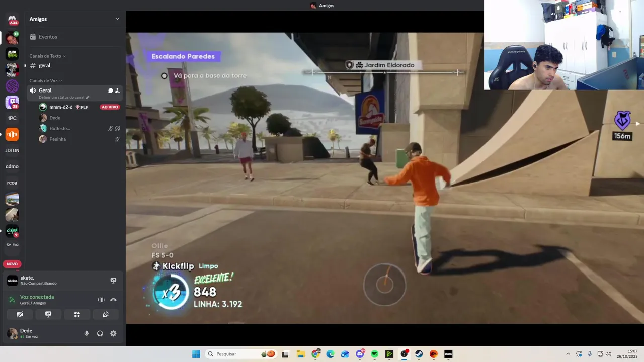Open Chrome from the taskbar
644x362 pixels.
[x=316, y=354]
